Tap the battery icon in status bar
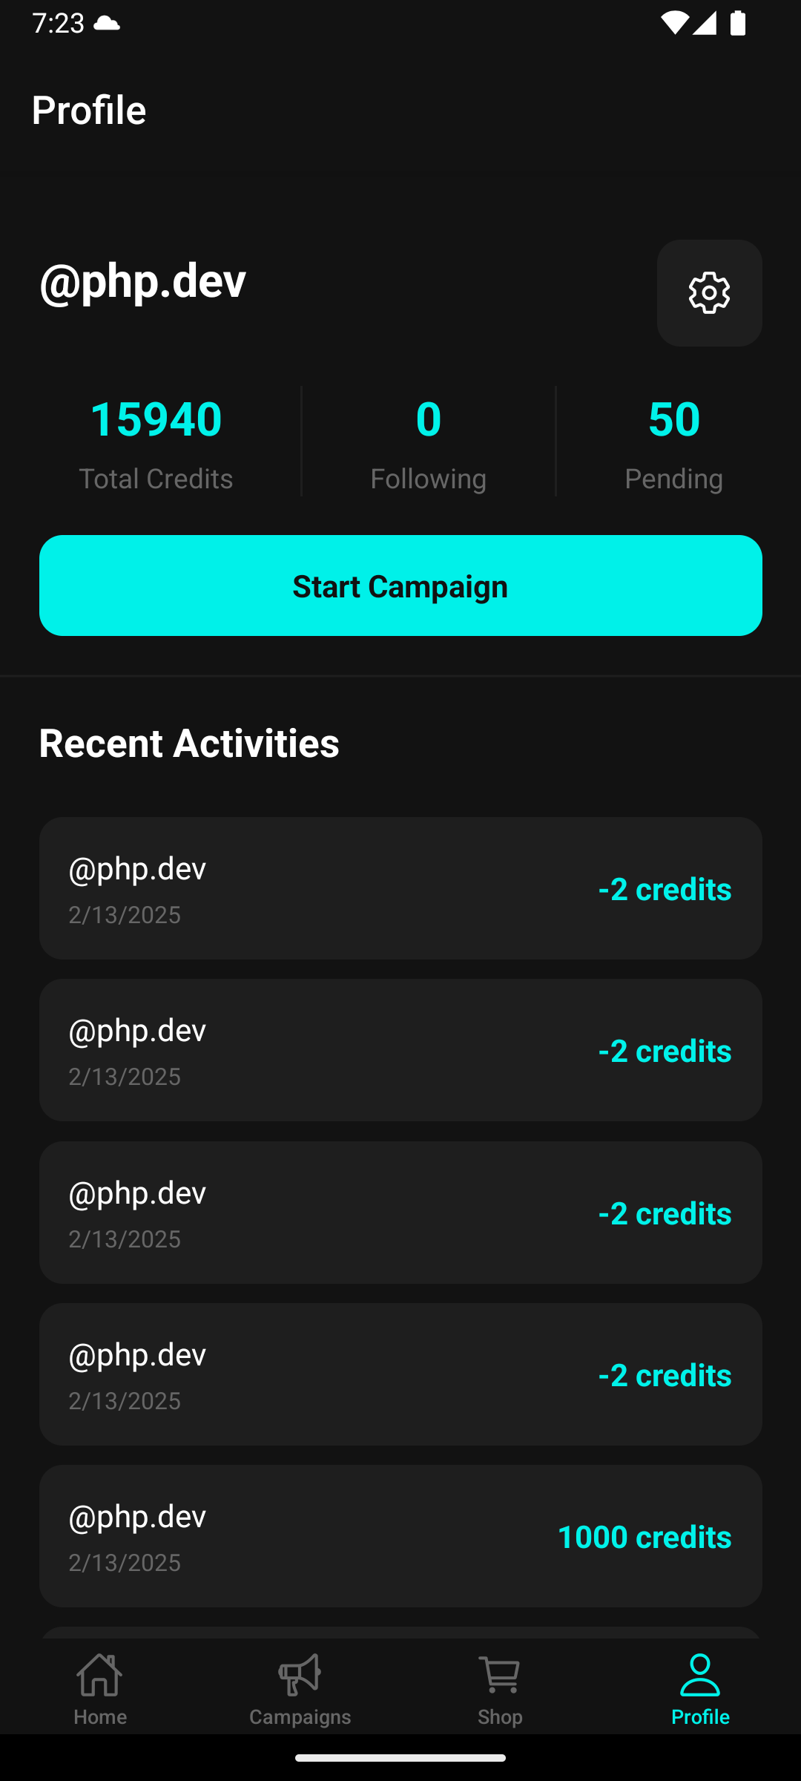This screenshot has width=801, height=1781. 738,23
